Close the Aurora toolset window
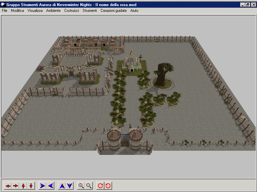 click(x=253, y=5)
